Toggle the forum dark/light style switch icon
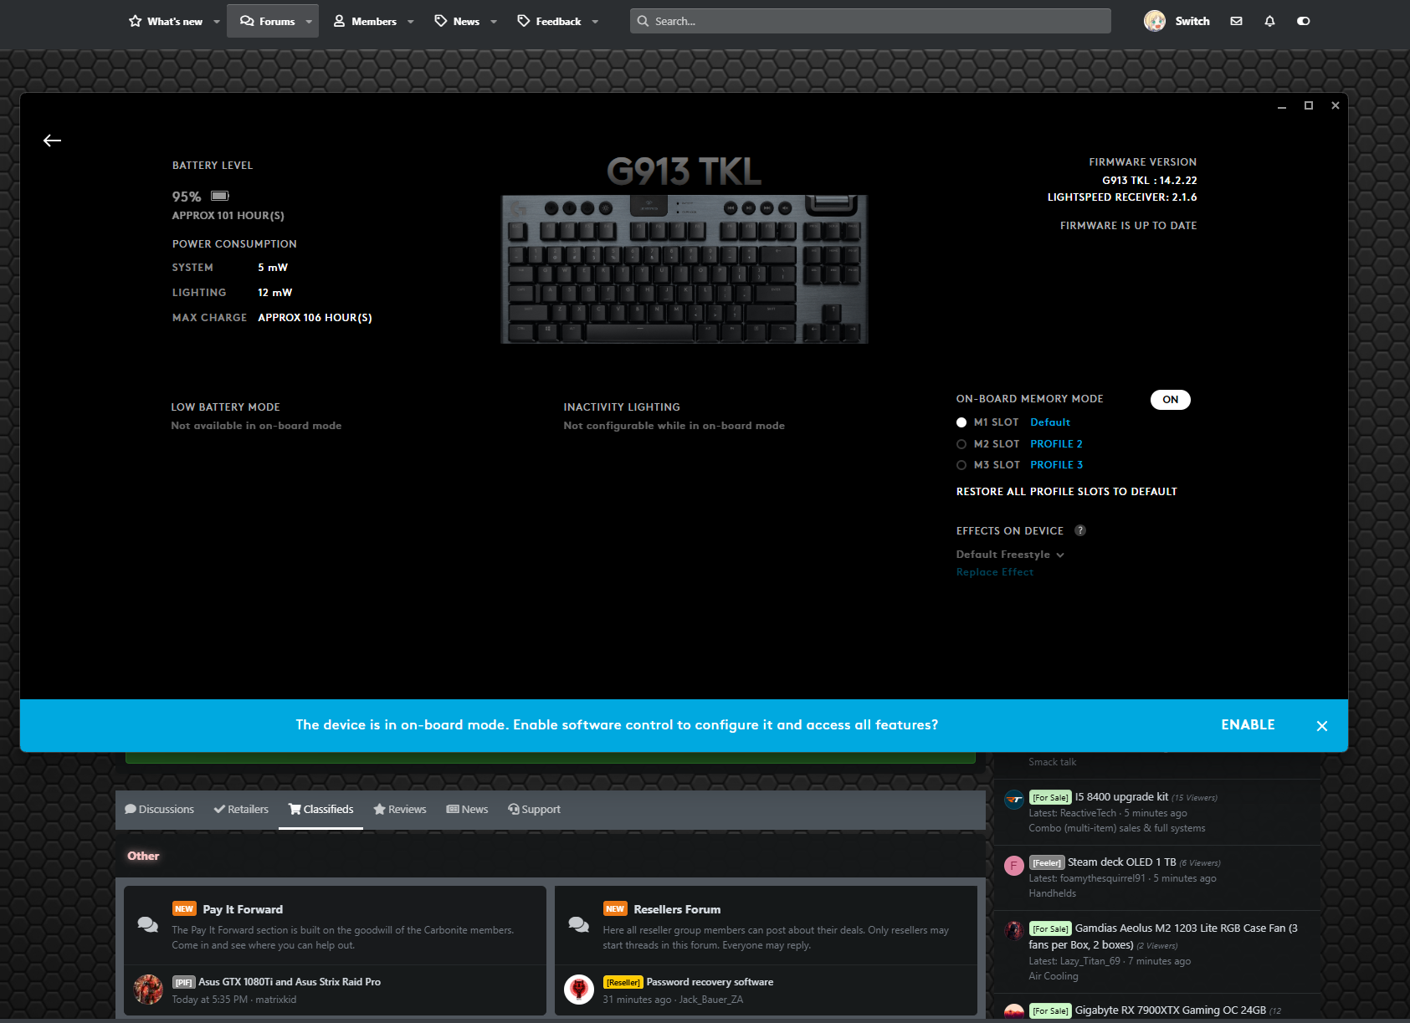This screenshot has width=1410, height=1023. click(x=1304, y=21)
